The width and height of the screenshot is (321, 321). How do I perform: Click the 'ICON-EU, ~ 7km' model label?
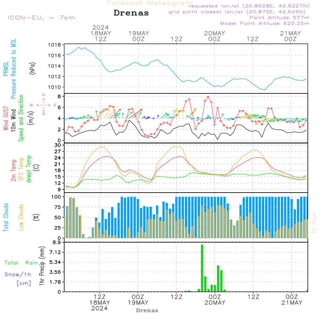pyautogui.click(x=41, y=18)
